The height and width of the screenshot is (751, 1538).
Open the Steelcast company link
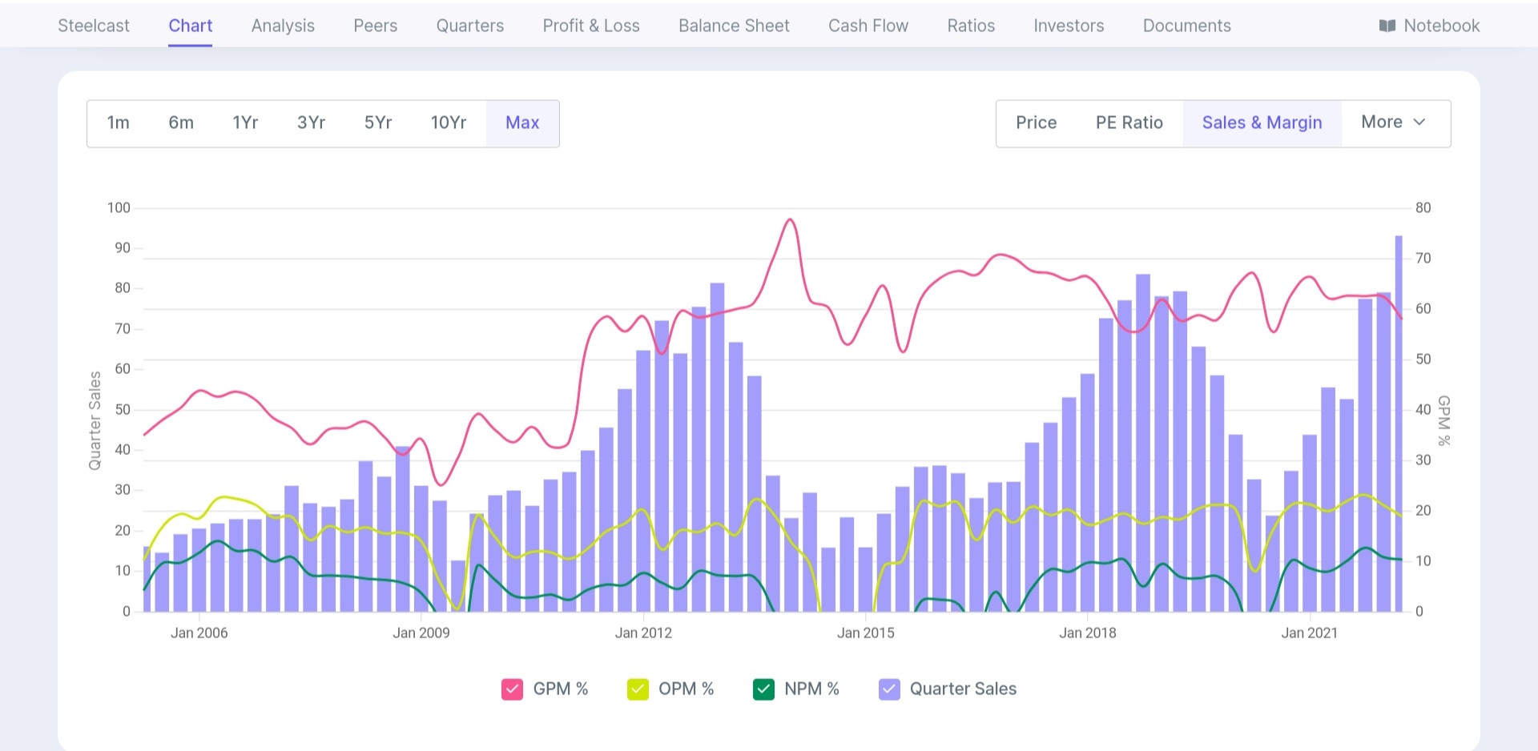tap(94, 26)
